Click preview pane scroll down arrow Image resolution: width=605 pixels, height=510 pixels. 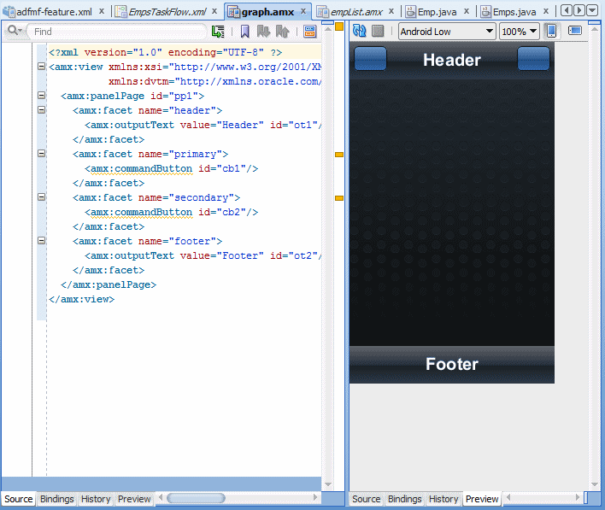click(594, 484)
